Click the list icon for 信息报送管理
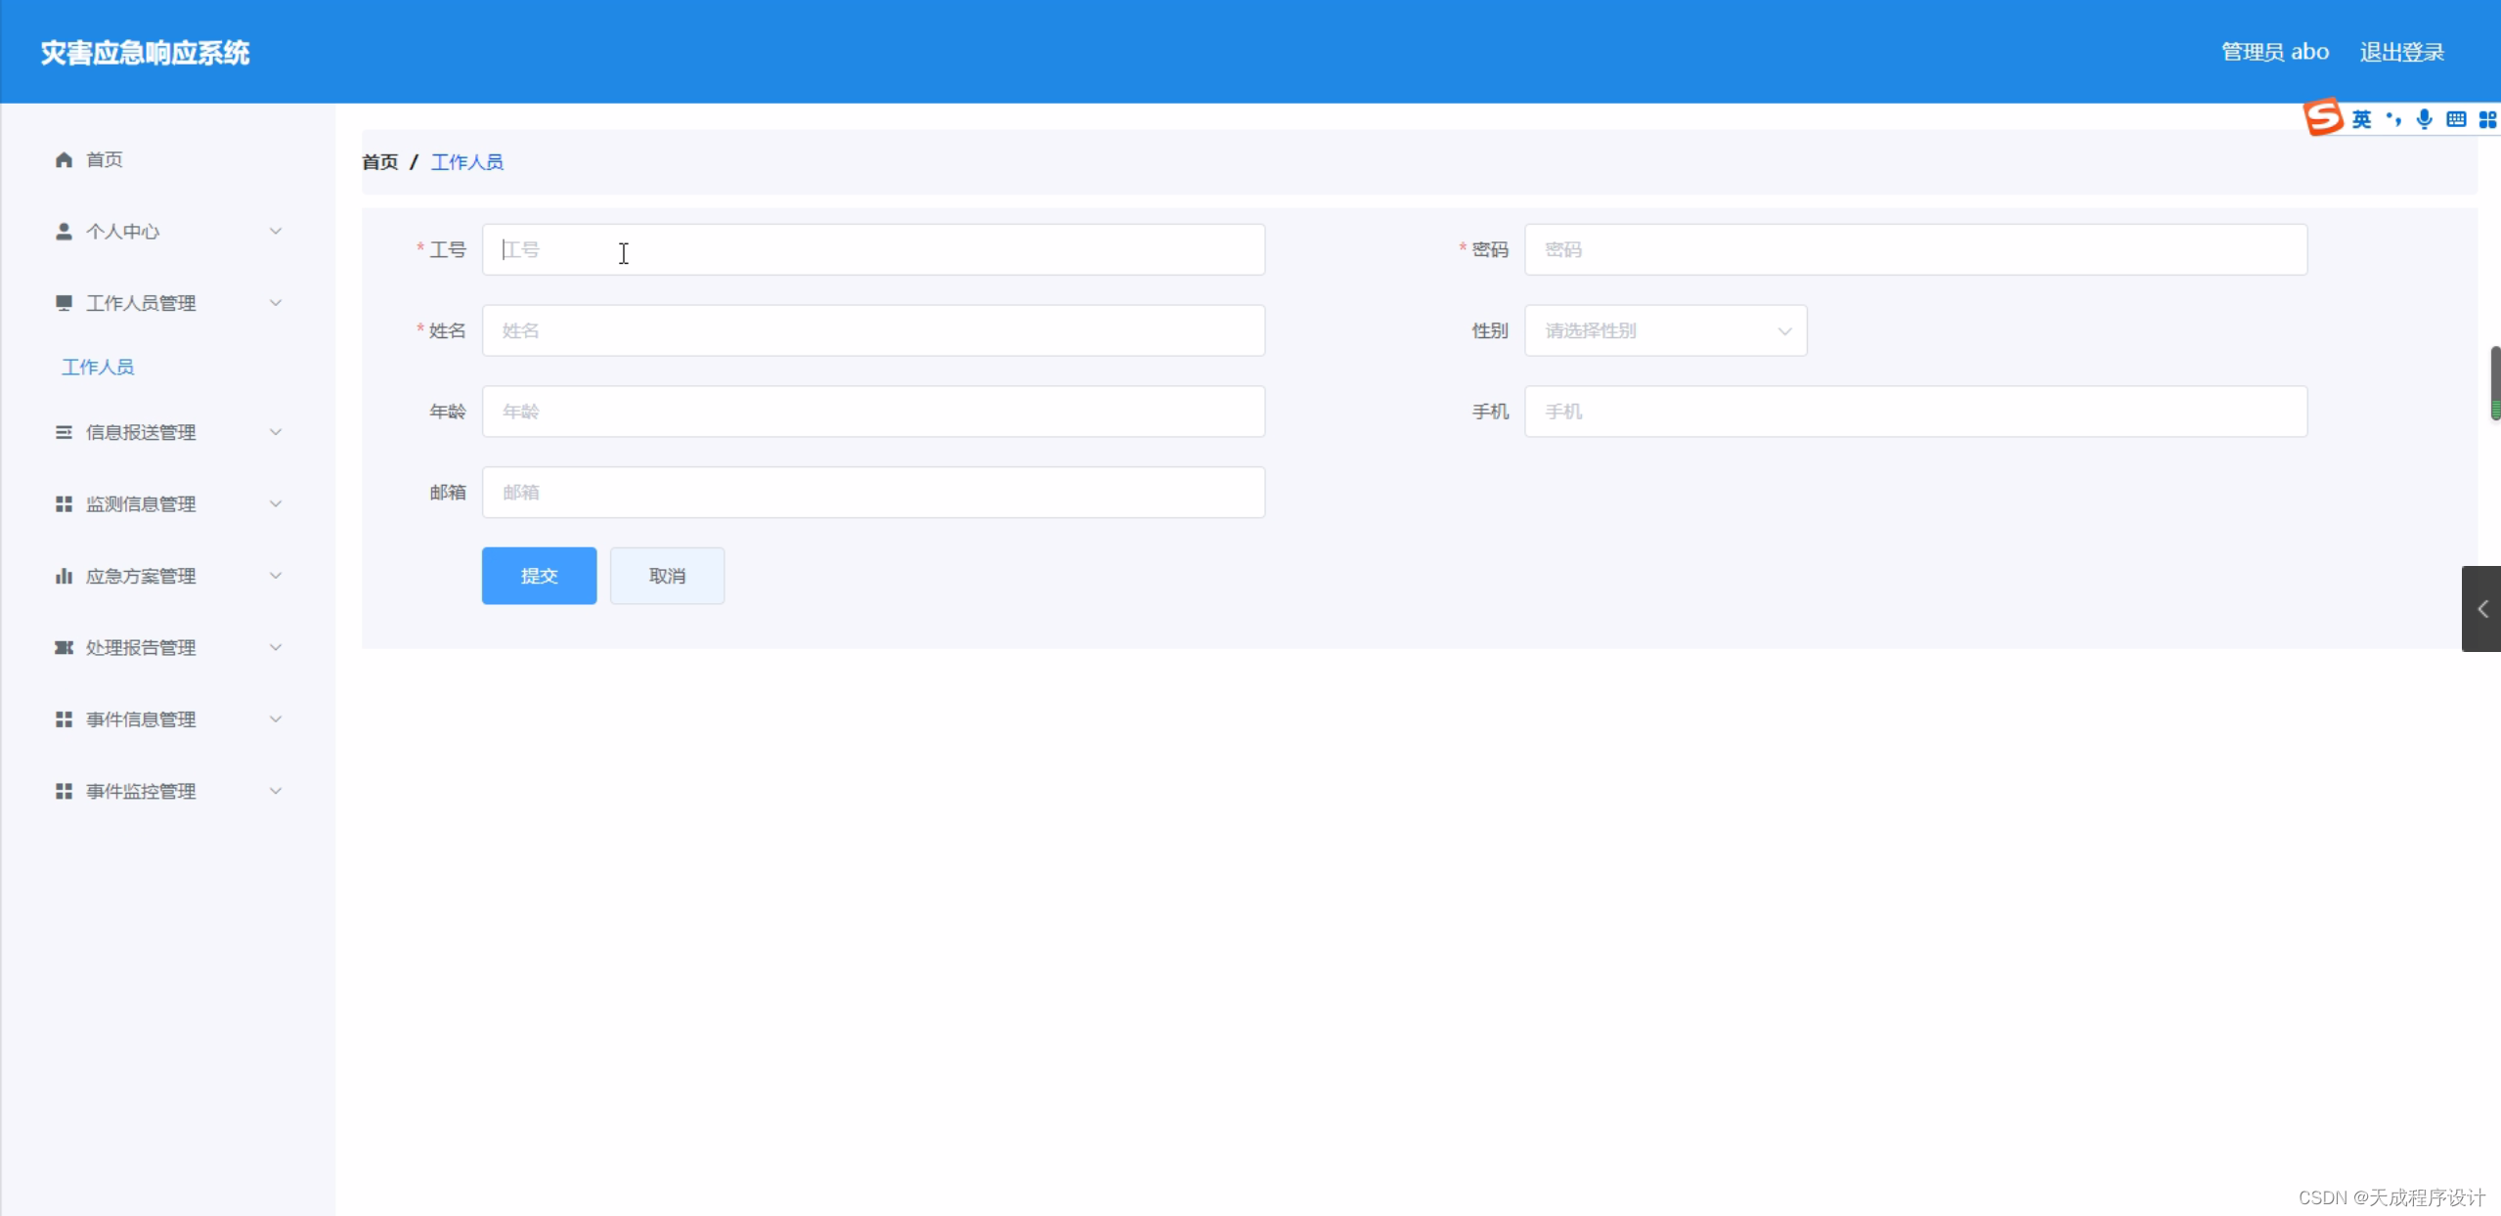Screen dimensions: 2501x1216 tap(64, 432)
